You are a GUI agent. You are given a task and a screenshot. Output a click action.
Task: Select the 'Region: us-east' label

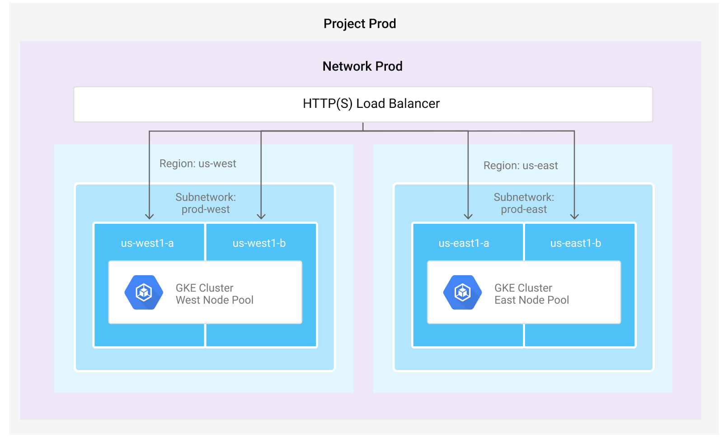tap(521, 166)
